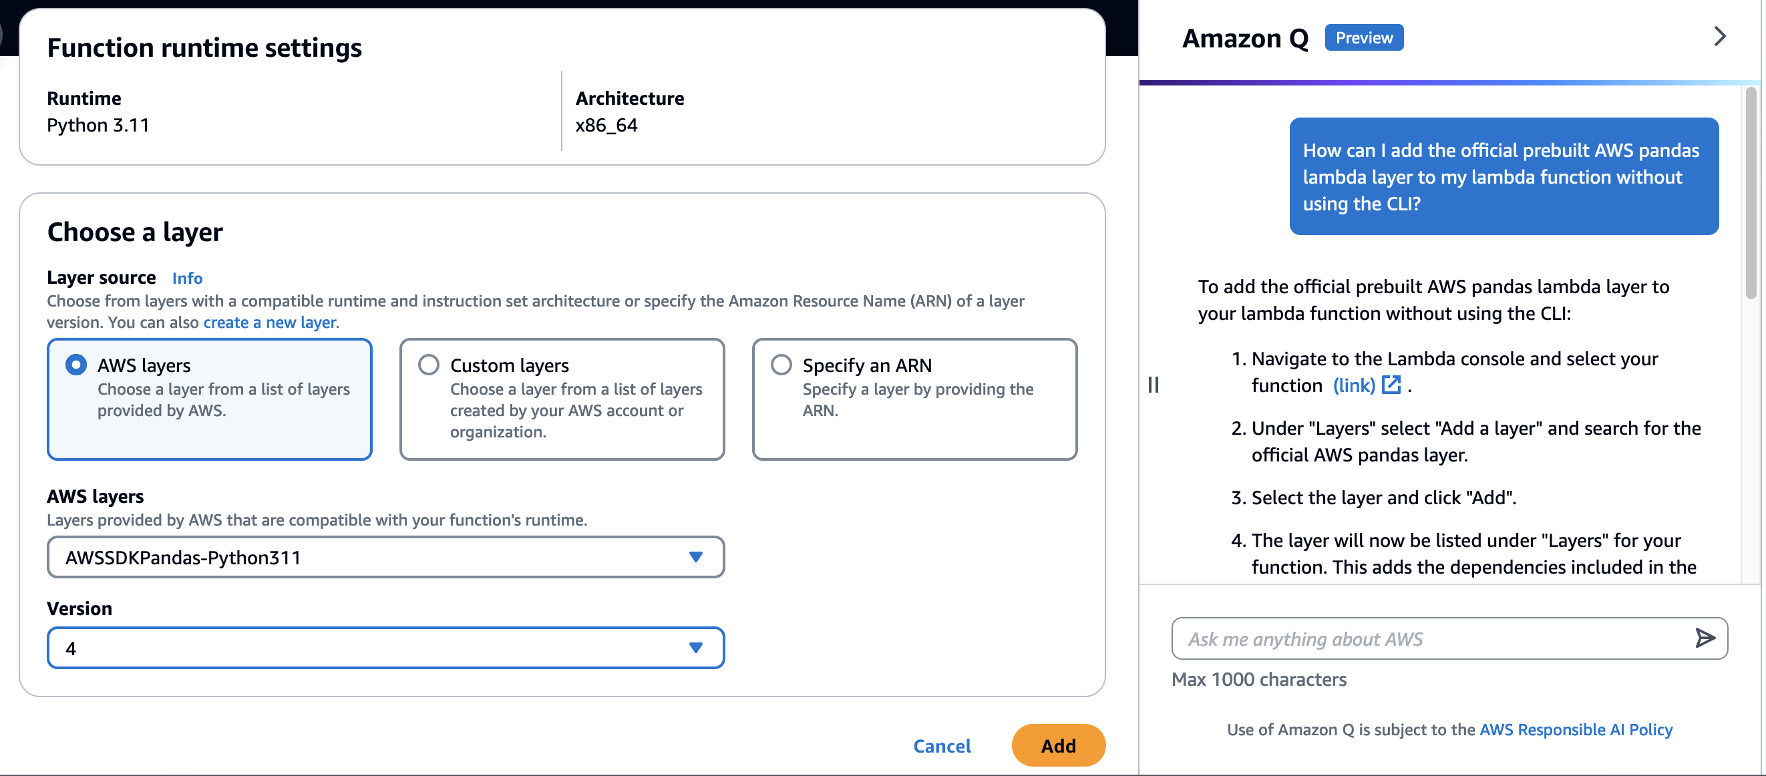Viewport: 1766px width, 776px height.
Task: Follow the create a new layer link
Action: pyautogui.click(x=270, y=322)
